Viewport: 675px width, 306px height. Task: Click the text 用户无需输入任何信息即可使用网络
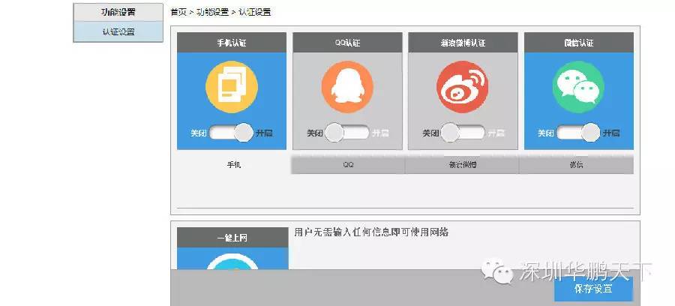[x=371, y=232]
